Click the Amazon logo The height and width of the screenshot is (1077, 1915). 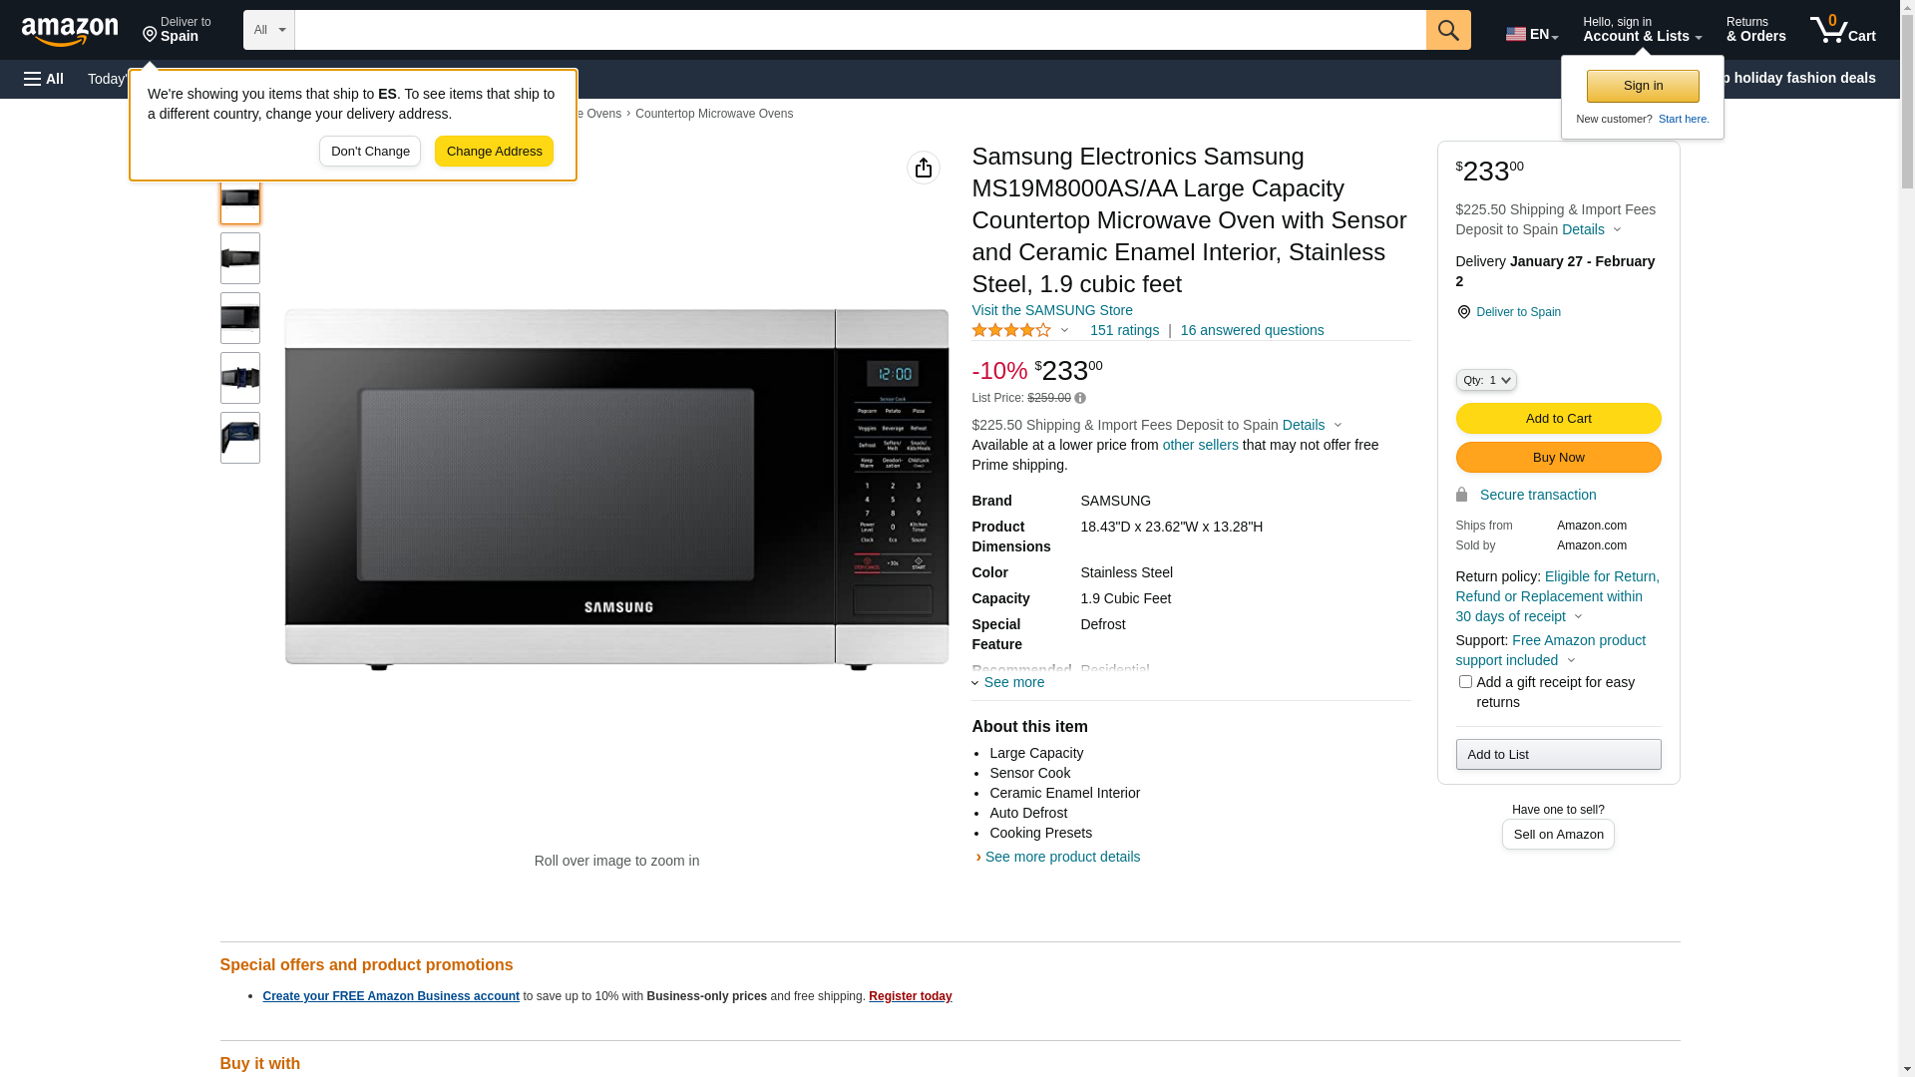click(70, 31)
